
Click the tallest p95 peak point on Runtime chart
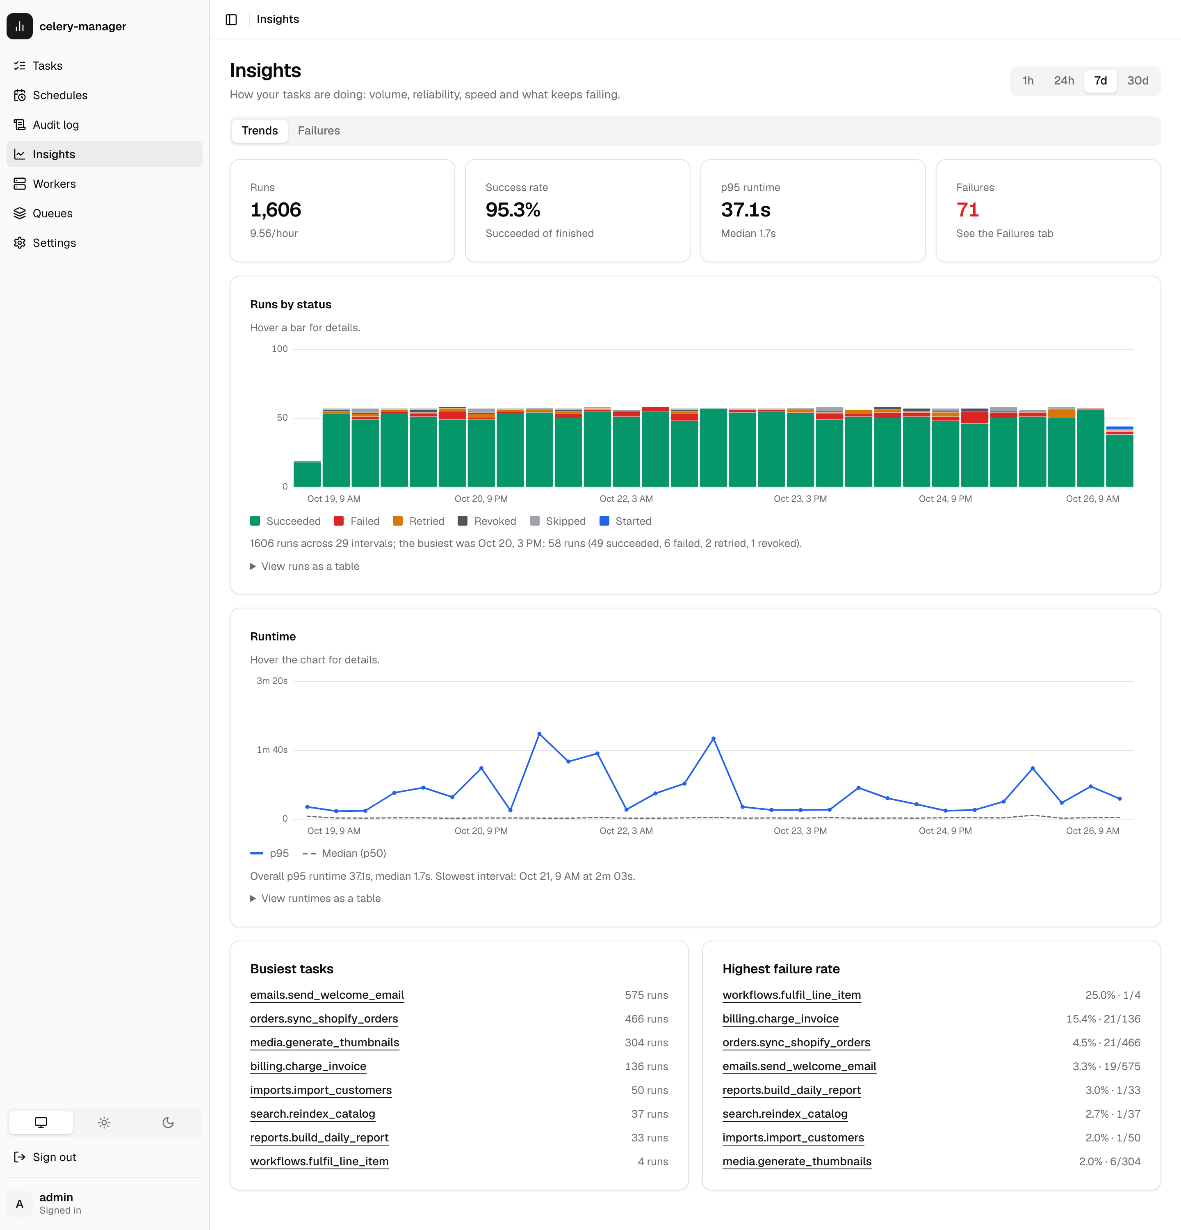pos(539,733)
